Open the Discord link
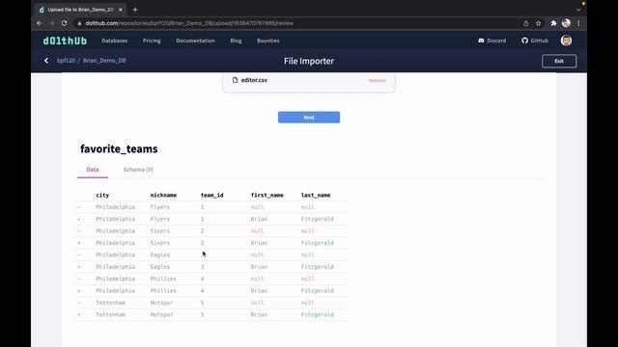 [x=492, y=40]
